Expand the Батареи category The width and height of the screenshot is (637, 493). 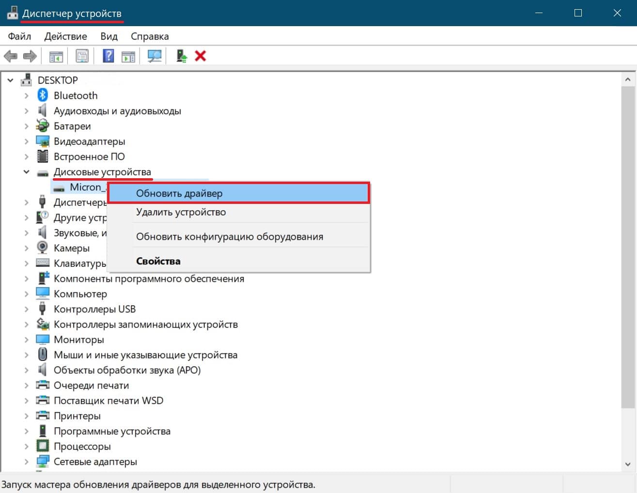click(26, 126)
